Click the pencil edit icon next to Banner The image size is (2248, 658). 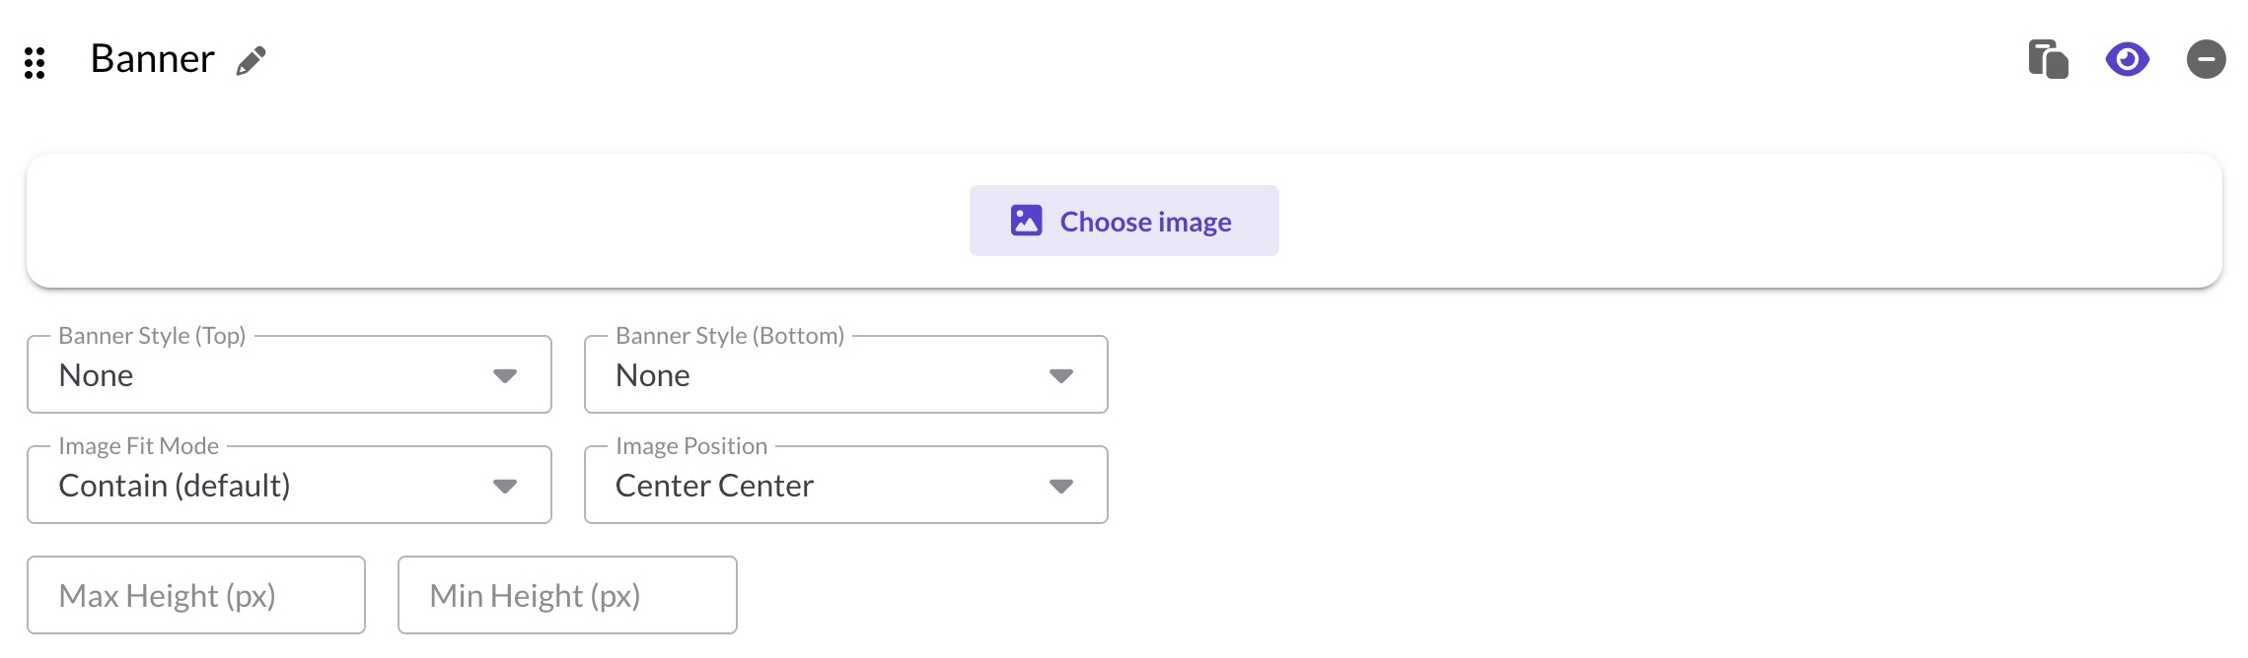pos(252,61)
